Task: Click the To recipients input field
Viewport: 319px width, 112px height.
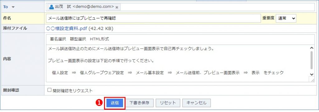Action: tap(180, 7)
